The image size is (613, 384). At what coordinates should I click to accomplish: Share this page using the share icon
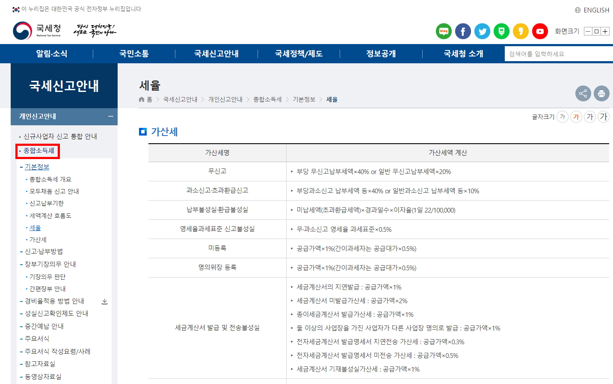[x=583, y=93]
